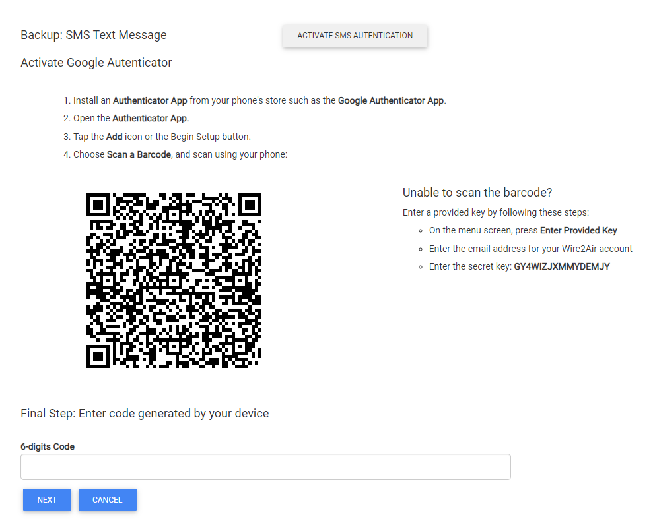Click the NEXT button
Screen dimensions: 653x523
pos(47,500)
